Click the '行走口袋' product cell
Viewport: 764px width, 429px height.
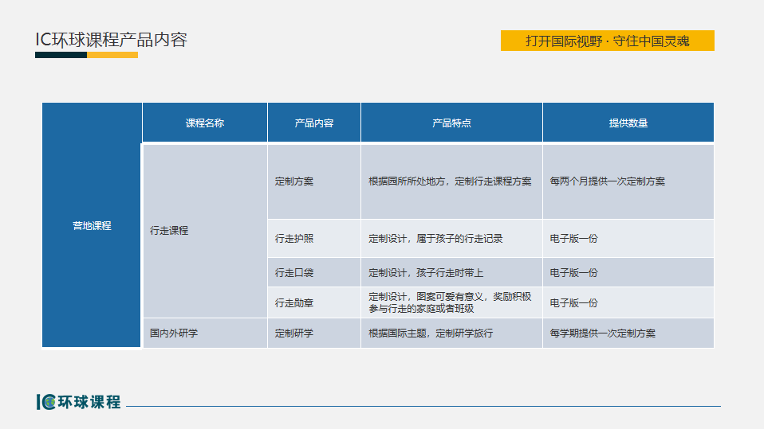pos(313,272)
